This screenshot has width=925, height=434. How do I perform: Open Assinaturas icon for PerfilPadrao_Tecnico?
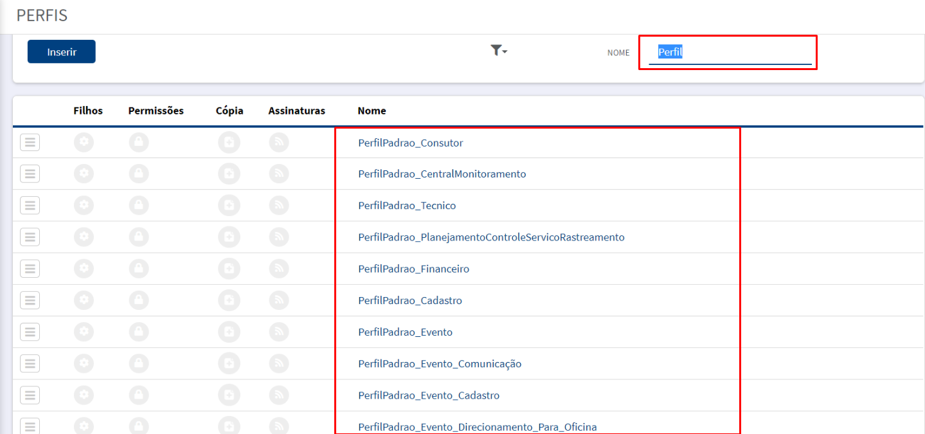tap(279, 205)
